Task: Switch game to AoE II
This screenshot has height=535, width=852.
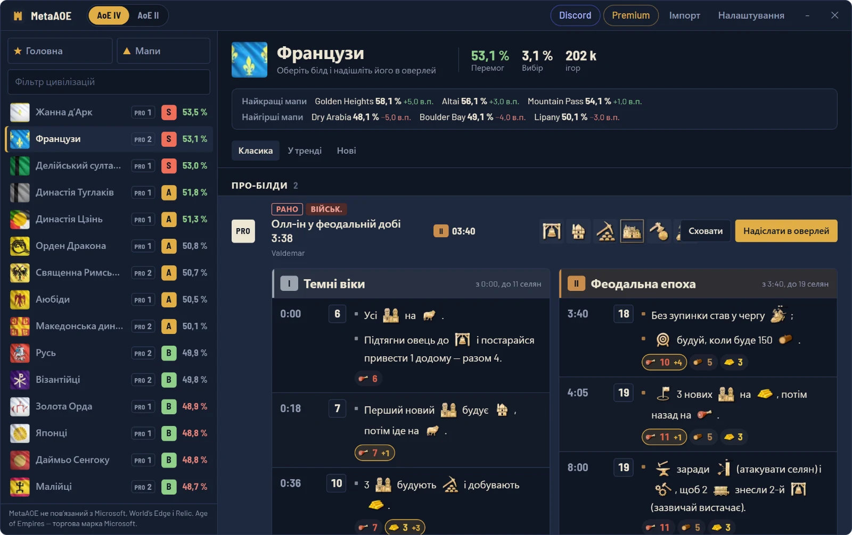Action: click(148, 15)
